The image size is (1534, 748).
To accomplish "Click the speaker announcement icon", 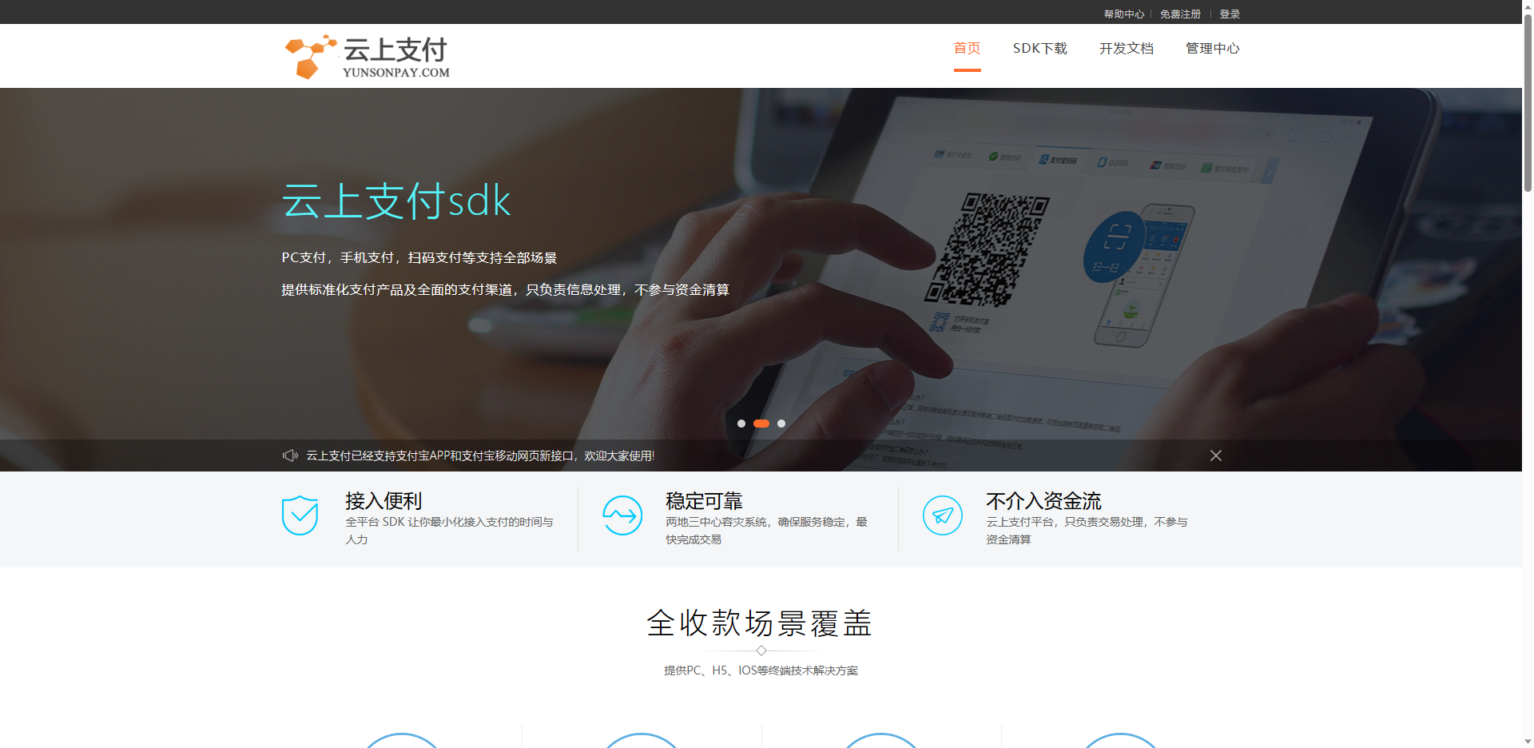I will click(290, 456).
